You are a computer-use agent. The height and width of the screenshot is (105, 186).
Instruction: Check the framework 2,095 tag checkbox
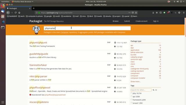click(131, 100)
